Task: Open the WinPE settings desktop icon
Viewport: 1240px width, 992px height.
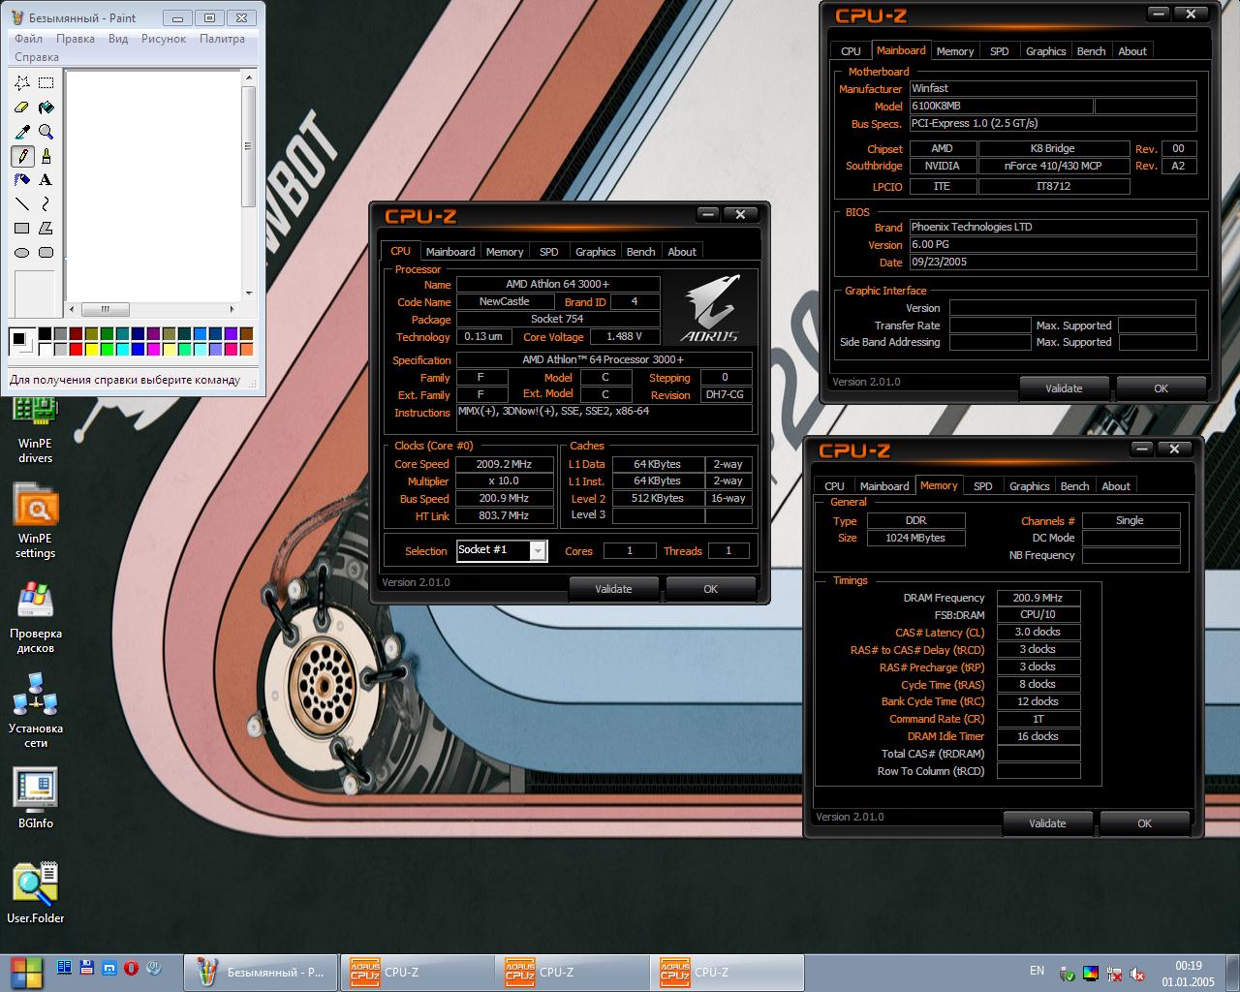Action: point(35,523)
